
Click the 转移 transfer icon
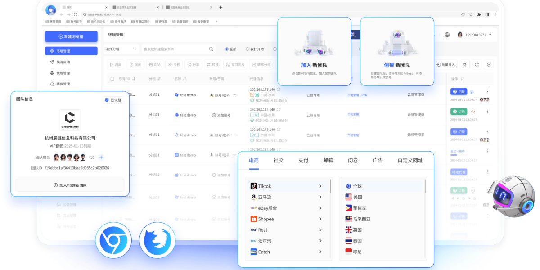(x=213, y=64)
